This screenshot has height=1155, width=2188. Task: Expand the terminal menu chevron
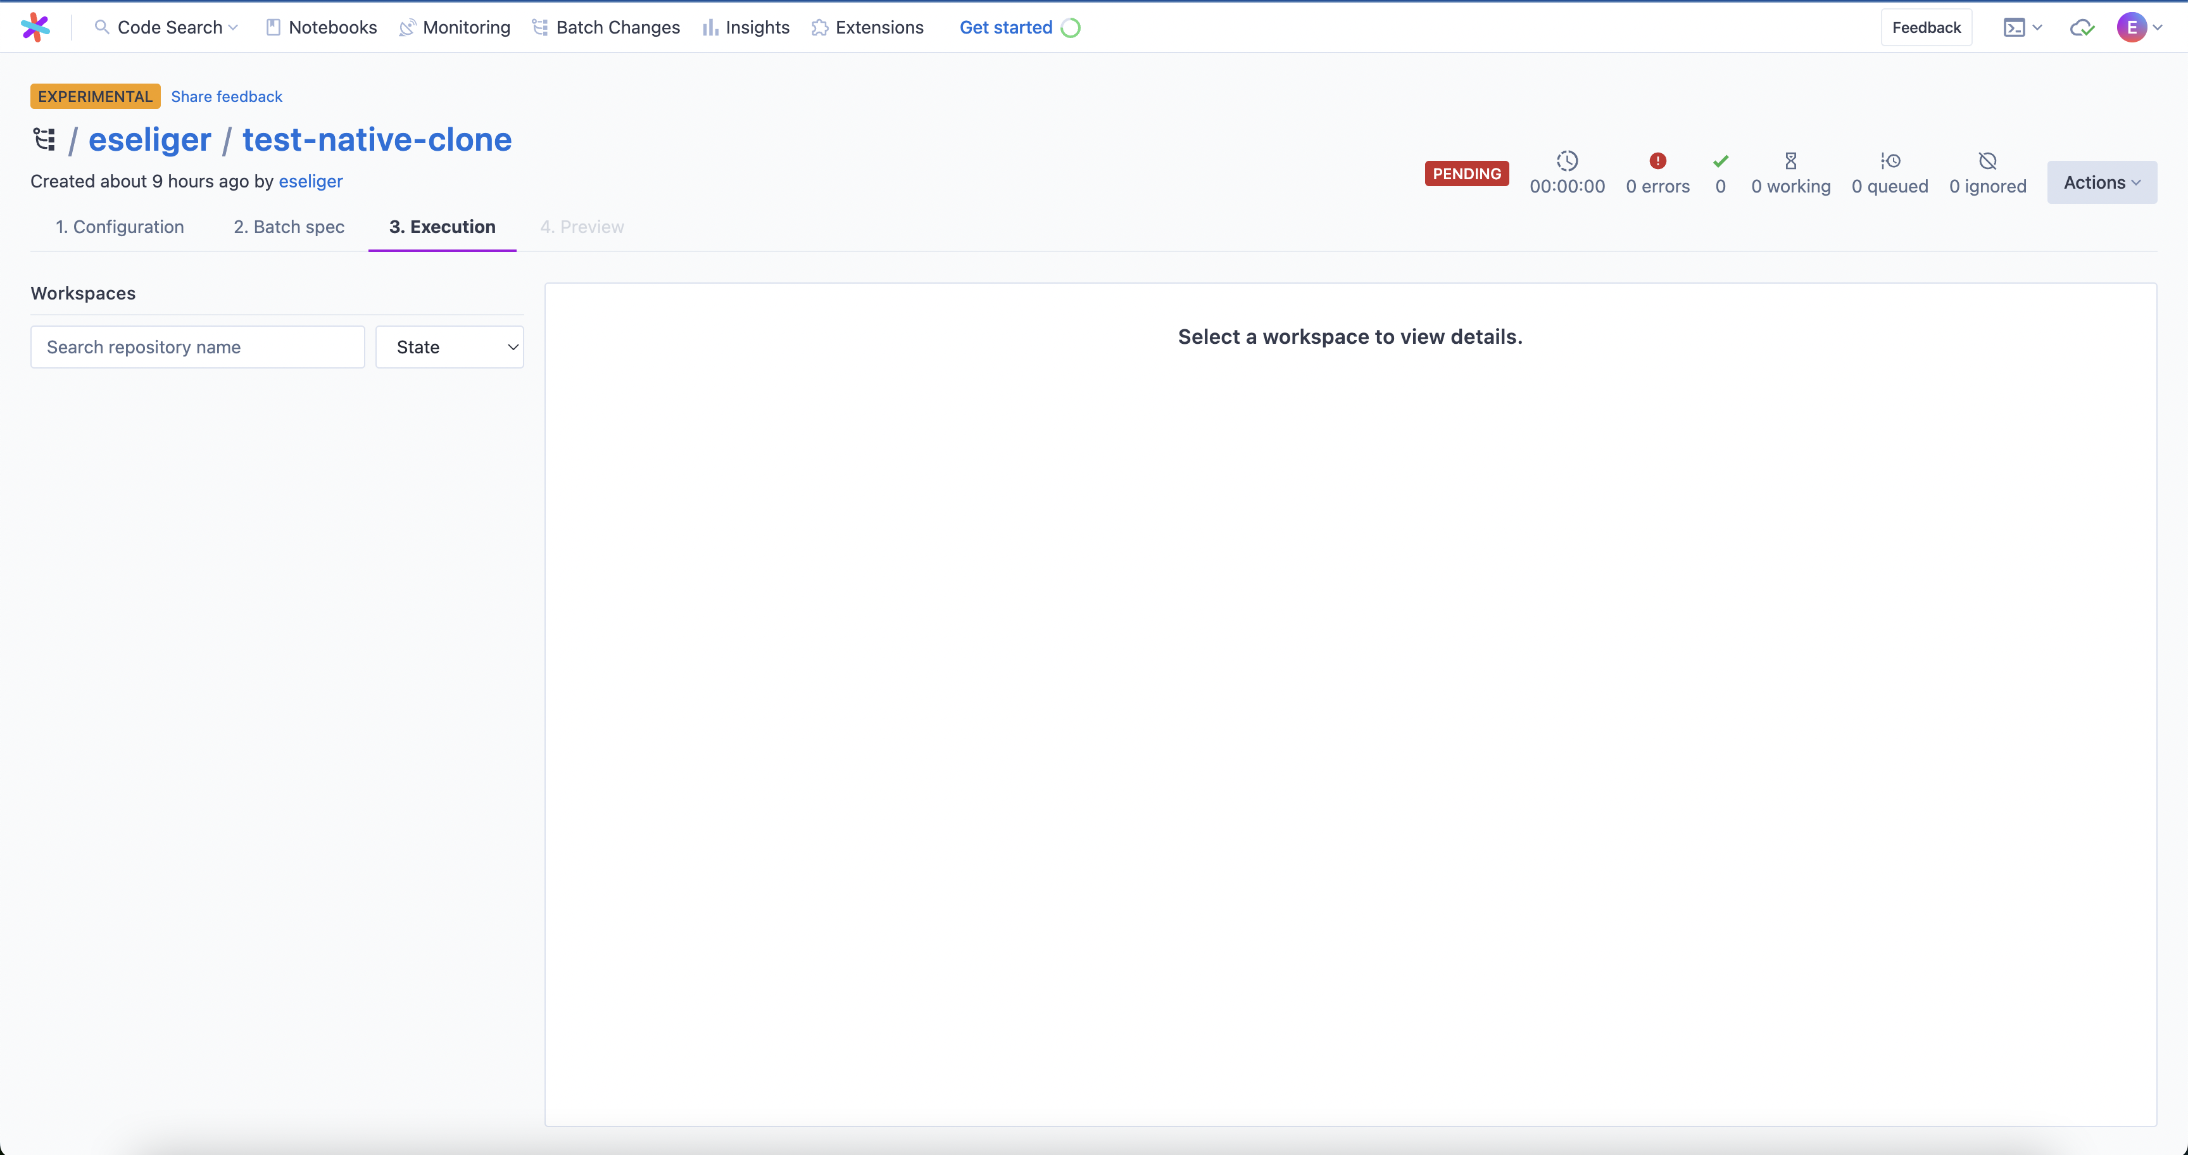[2037, 28]
